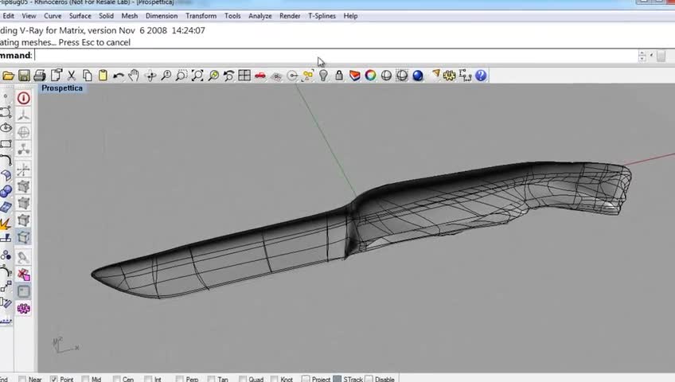This screenshot has height=382, width=675.
Task: Activate the Pan hand tool
Action: pos(134,76)
